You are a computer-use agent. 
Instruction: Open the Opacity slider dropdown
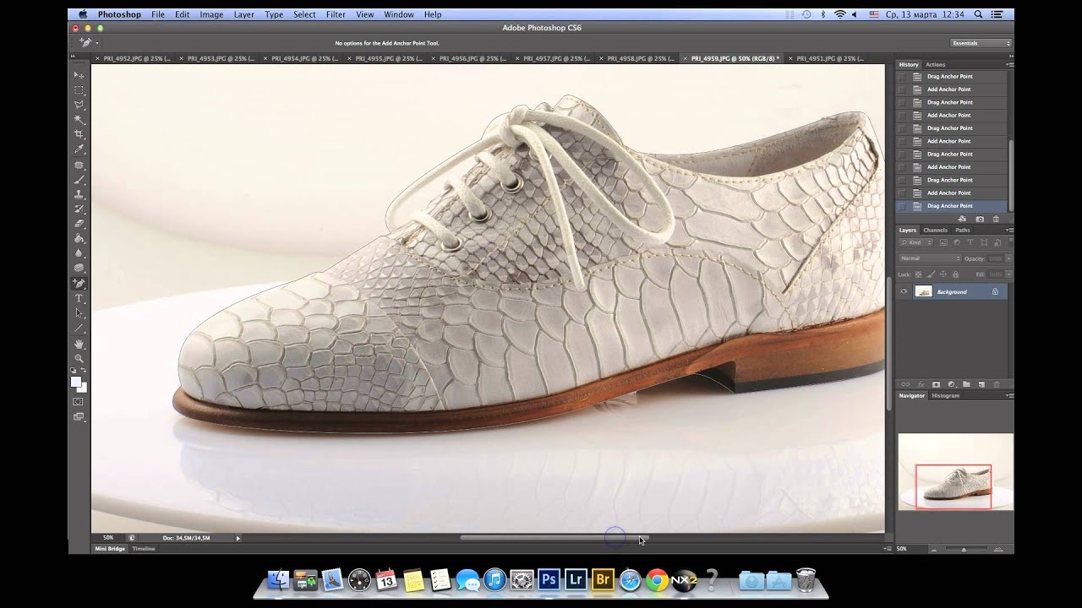click(1008, 258)
